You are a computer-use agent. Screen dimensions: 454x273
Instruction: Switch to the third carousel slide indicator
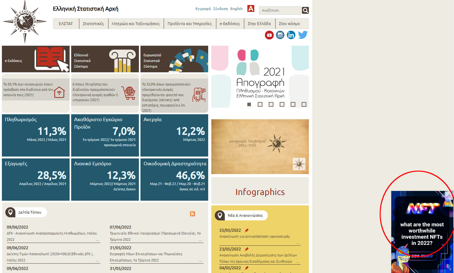coord(271,104)
